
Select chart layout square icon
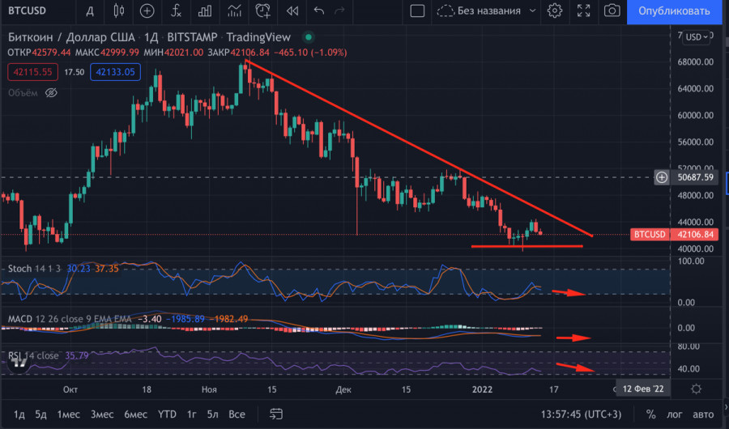417,11
